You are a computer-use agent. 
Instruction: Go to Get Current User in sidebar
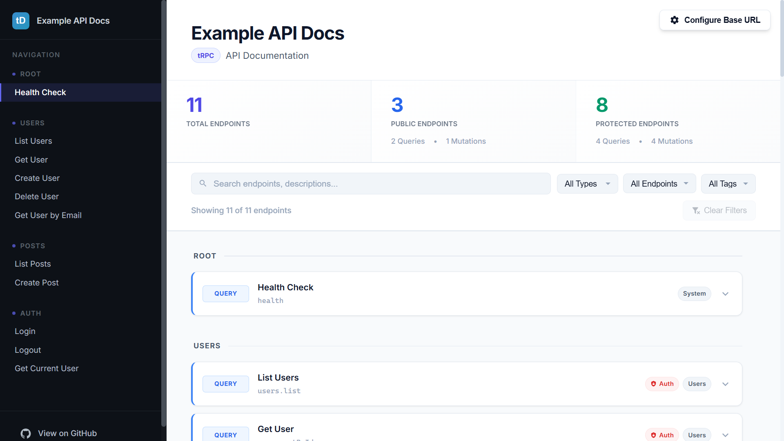click(81, 368)
